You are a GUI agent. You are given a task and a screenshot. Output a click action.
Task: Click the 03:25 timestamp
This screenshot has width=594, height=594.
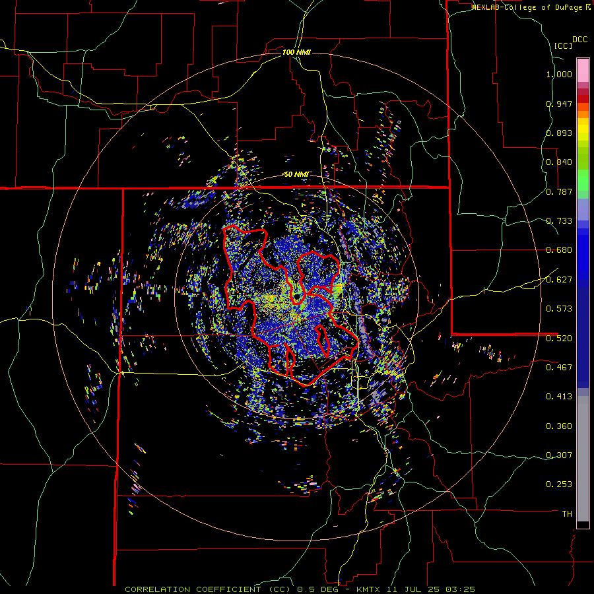click(459, 589)
